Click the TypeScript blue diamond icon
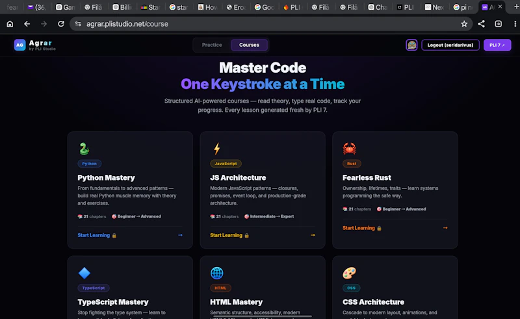Screen dimensions: 520x319 click(x=84, y=273)
